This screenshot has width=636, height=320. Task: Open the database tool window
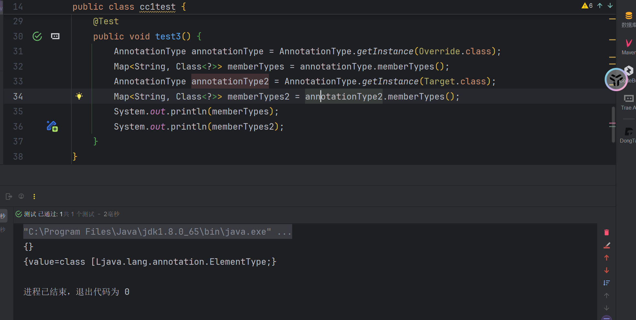[x=629, y=19]
